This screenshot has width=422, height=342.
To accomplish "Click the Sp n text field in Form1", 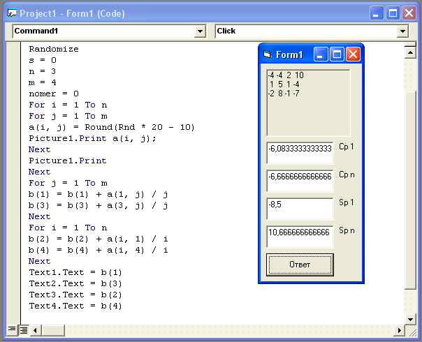I will (x=300, y=237).
